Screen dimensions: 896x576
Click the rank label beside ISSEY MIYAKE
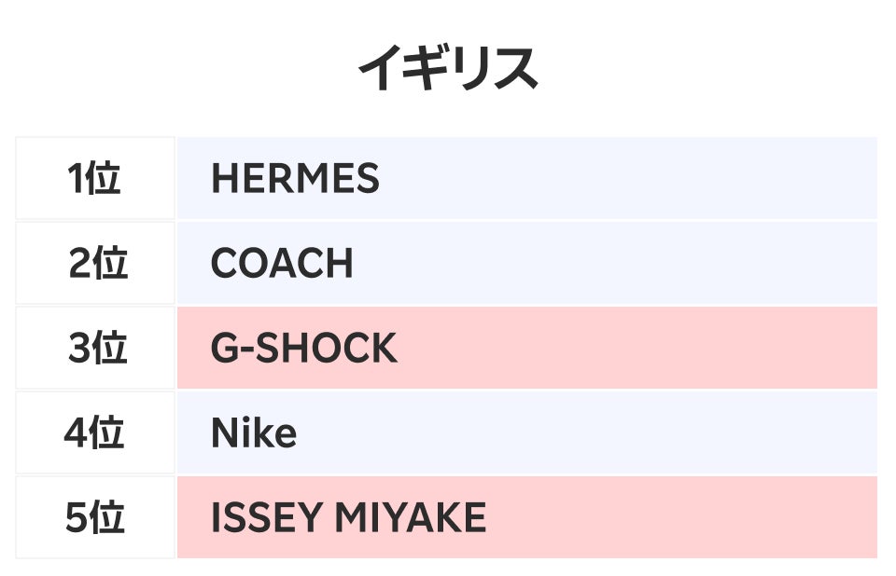pyautogui.click(x=95, y=518)
